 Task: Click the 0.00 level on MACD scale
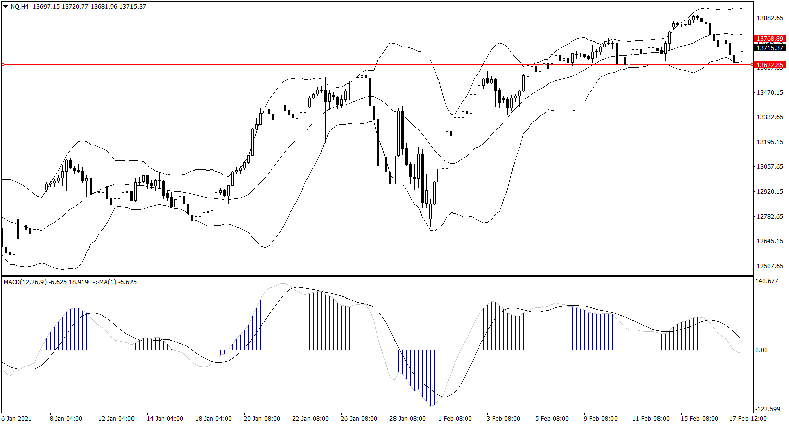tap(762, 350)
